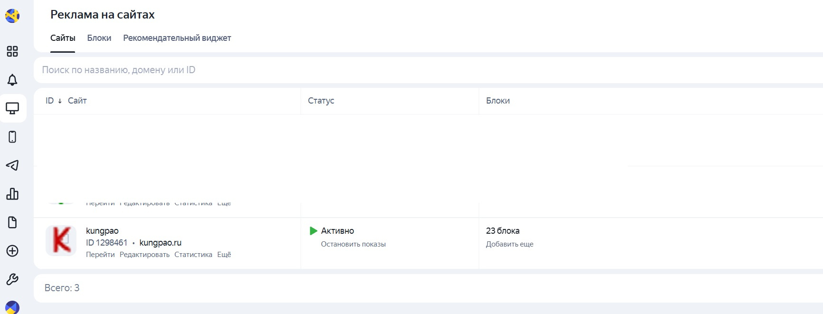The width and height of the screenshot is (823, 314).
Task: Select the desktop sites monitor icon
Action: (12, 108)
